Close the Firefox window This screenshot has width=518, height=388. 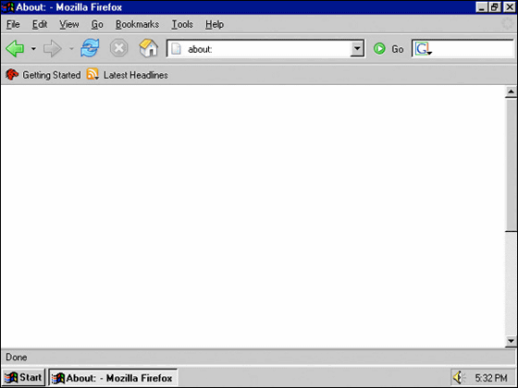509,7
